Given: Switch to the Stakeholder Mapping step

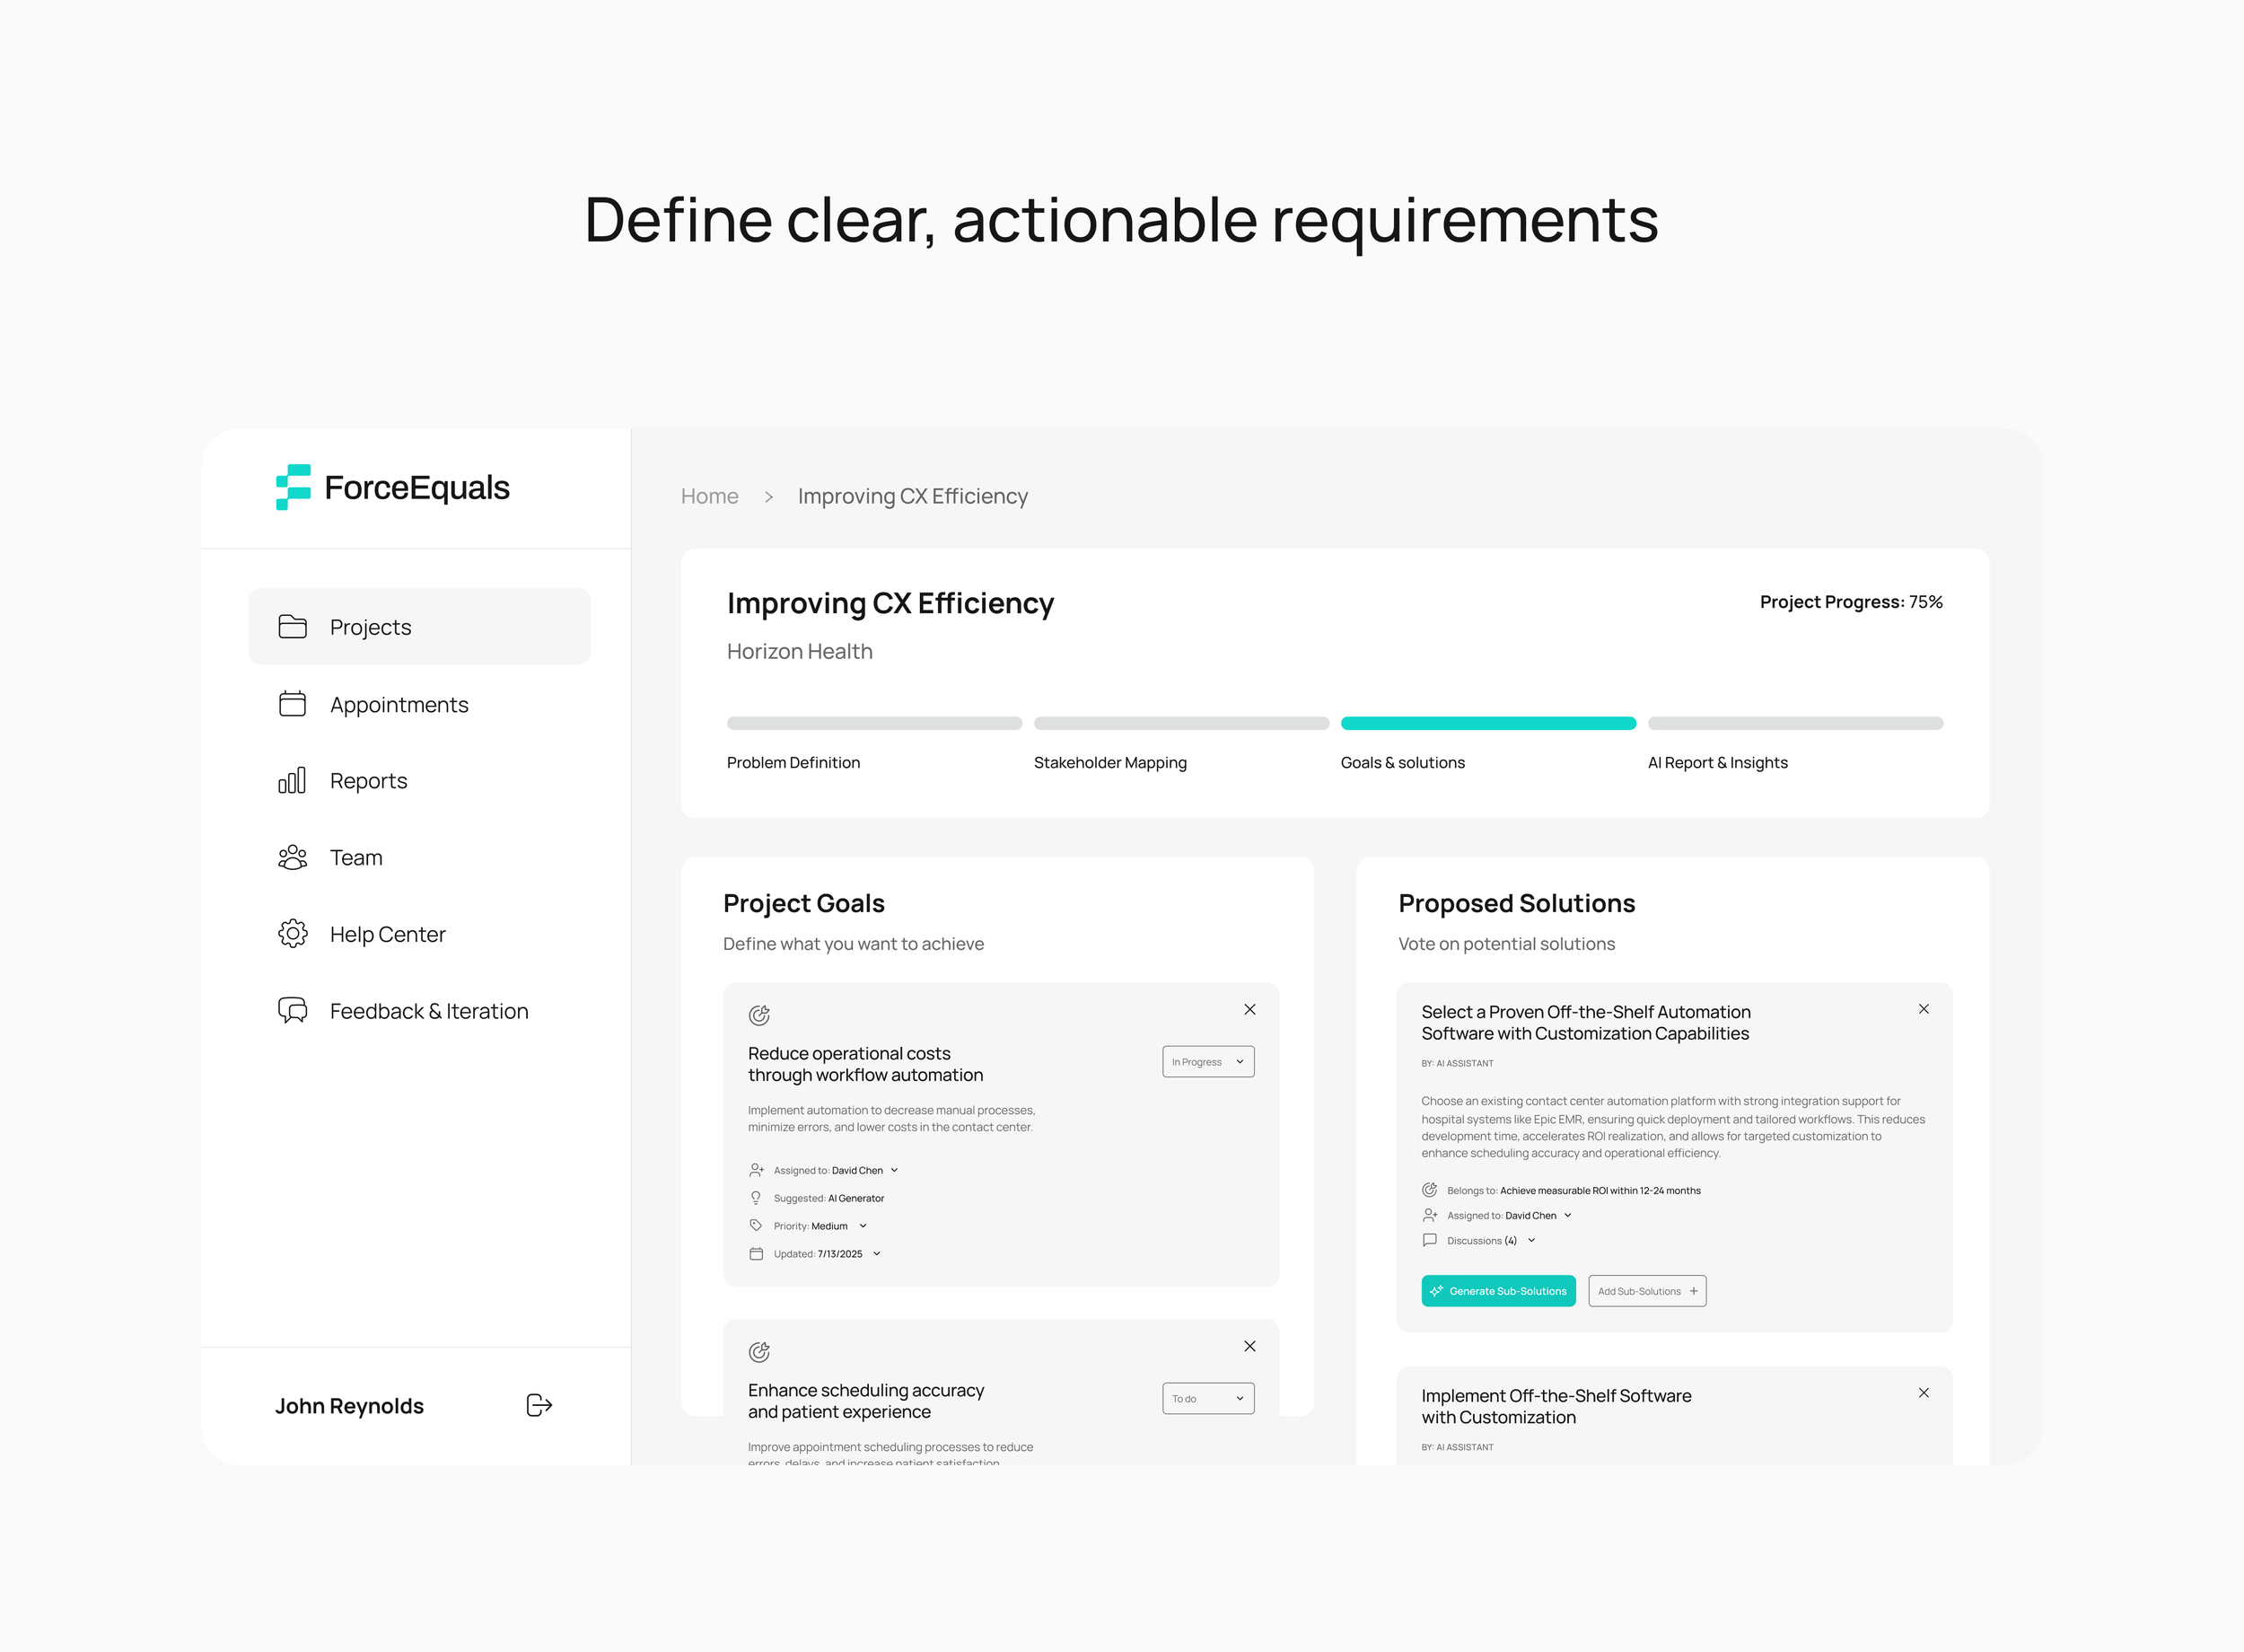Looking at the screenshot, I should [x=1109, y=762].
